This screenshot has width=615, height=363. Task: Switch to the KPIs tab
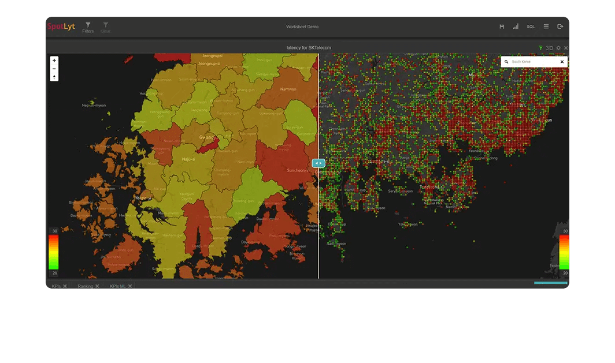[x=56, y=286]
